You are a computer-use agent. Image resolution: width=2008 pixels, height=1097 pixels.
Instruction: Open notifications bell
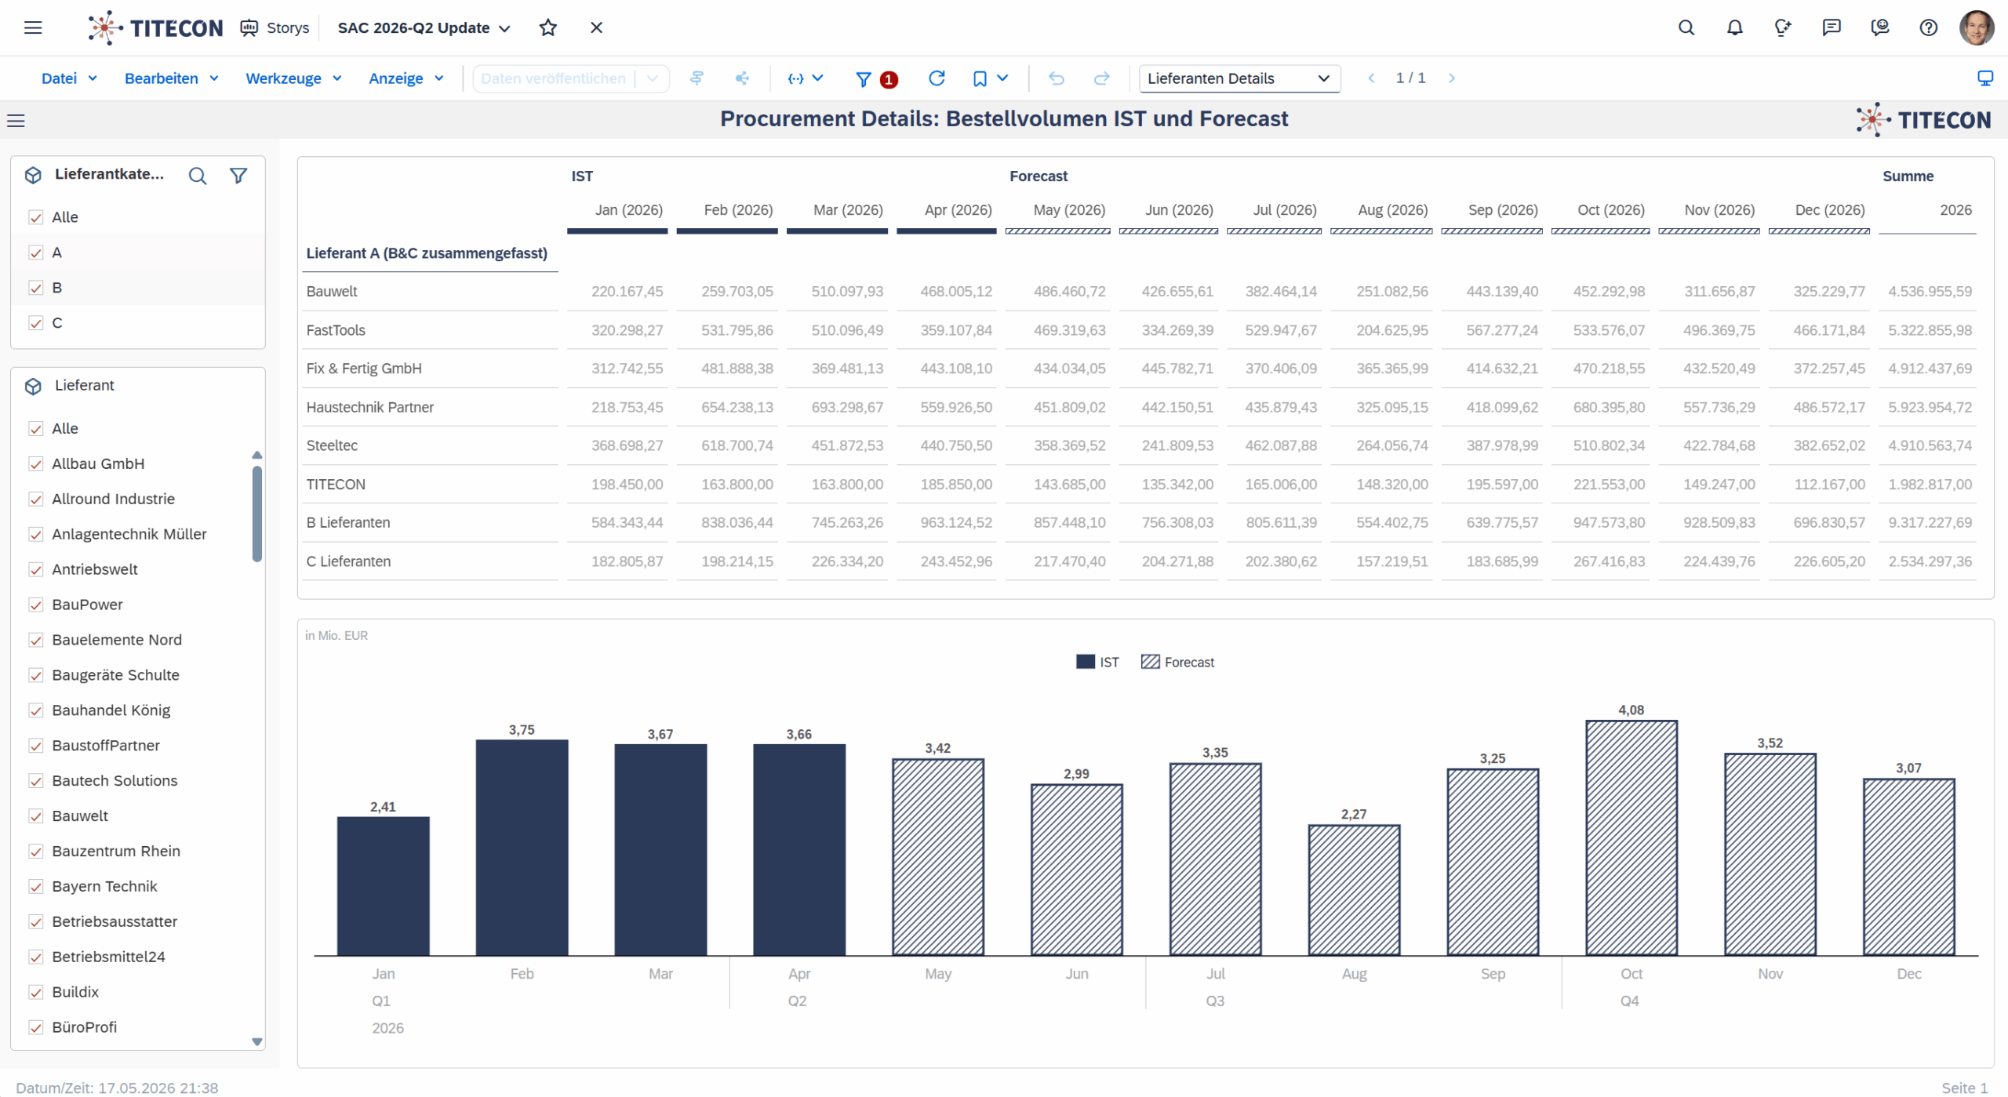[1734, 28]
